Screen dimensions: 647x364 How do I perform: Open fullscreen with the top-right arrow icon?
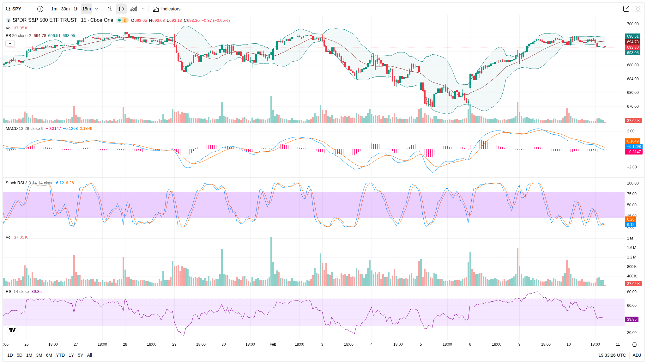click(626, 9)
